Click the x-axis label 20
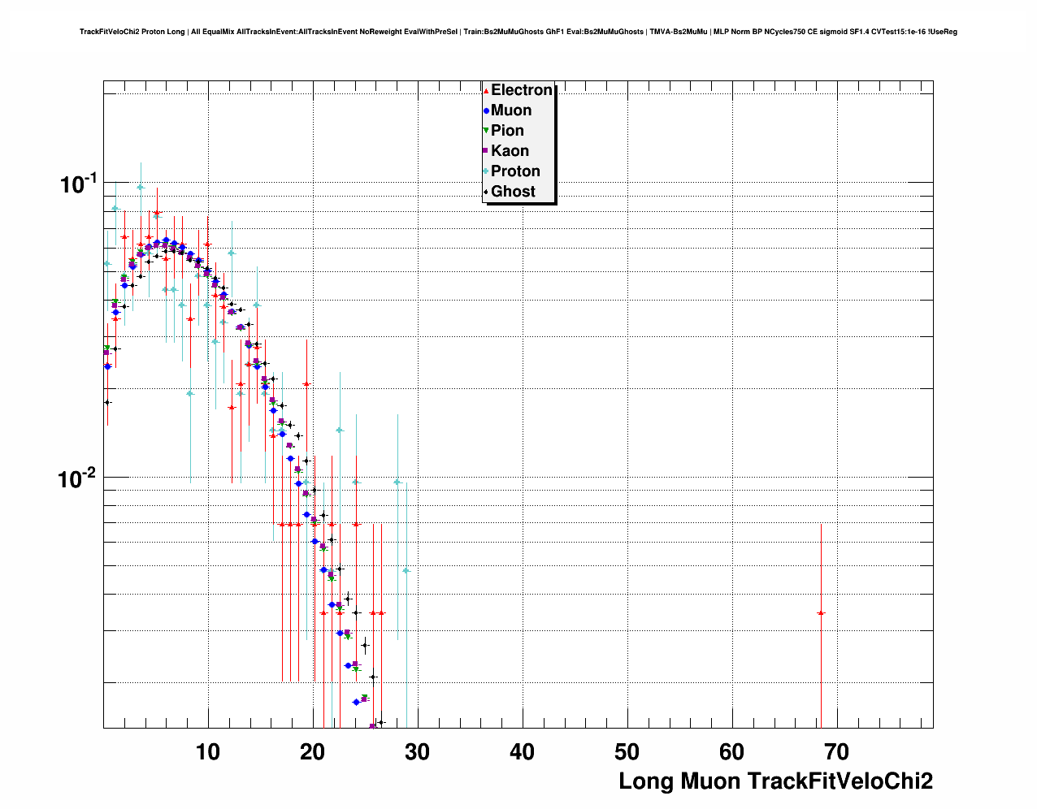This screenshot has height=809, width=1037. (313, 752)
